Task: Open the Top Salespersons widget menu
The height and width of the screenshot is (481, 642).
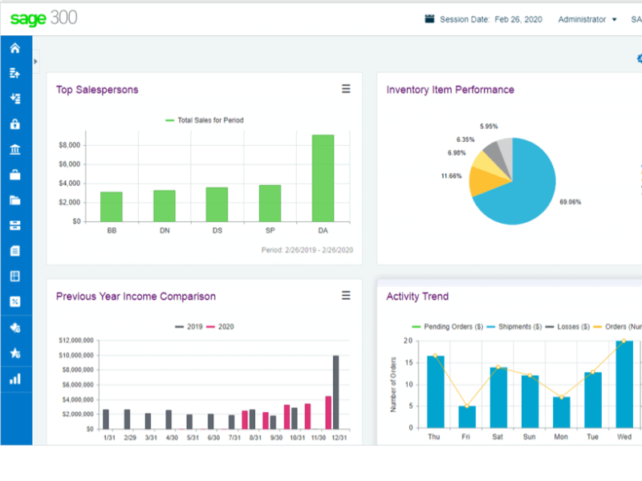Action: (x=346, y=89)
